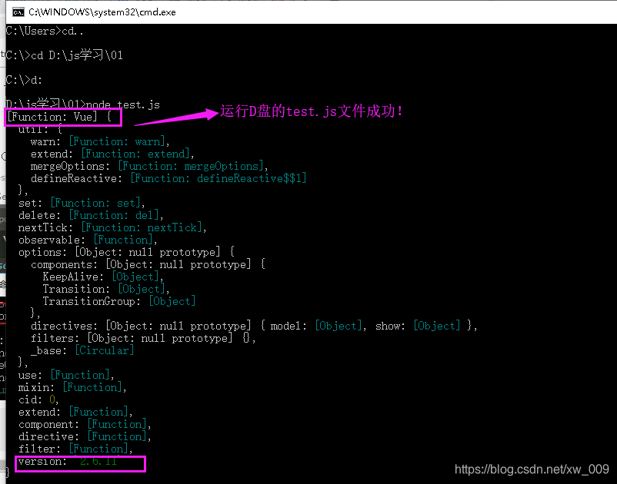Image resolution: width=617 pixels, height=484 pixels.
Task: Click the 'options: [Object: null prototype]' line
Action: 126,252
